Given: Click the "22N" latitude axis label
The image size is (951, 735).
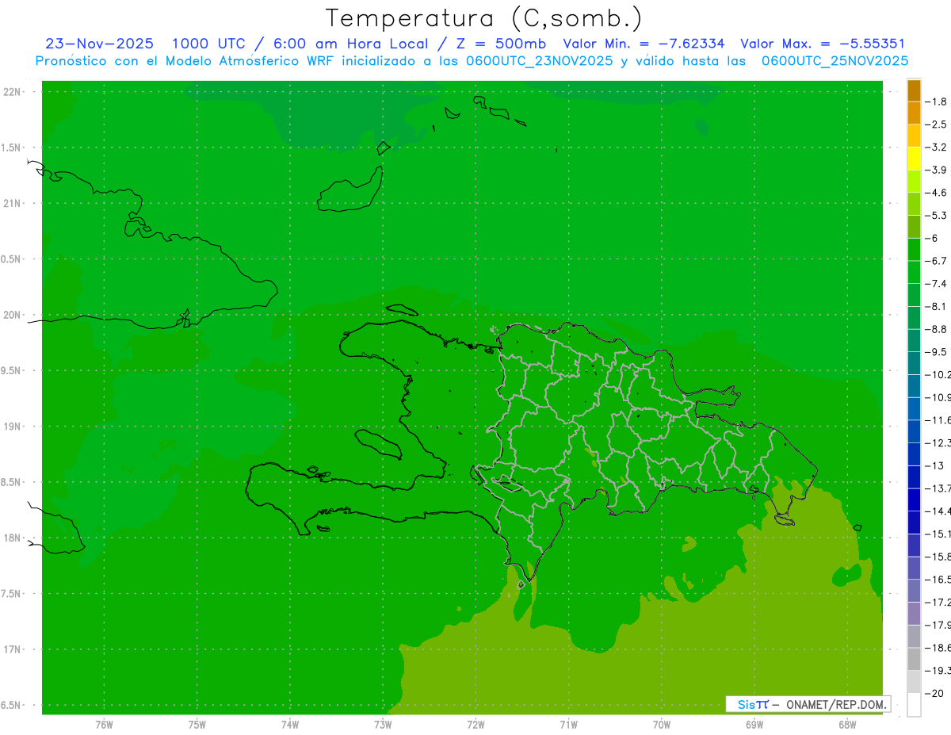Looking at the screenshot, I should (x=12, y=92).
